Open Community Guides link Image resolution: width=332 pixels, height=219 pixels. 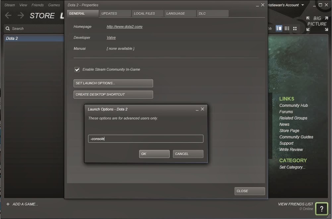[296, 137]
